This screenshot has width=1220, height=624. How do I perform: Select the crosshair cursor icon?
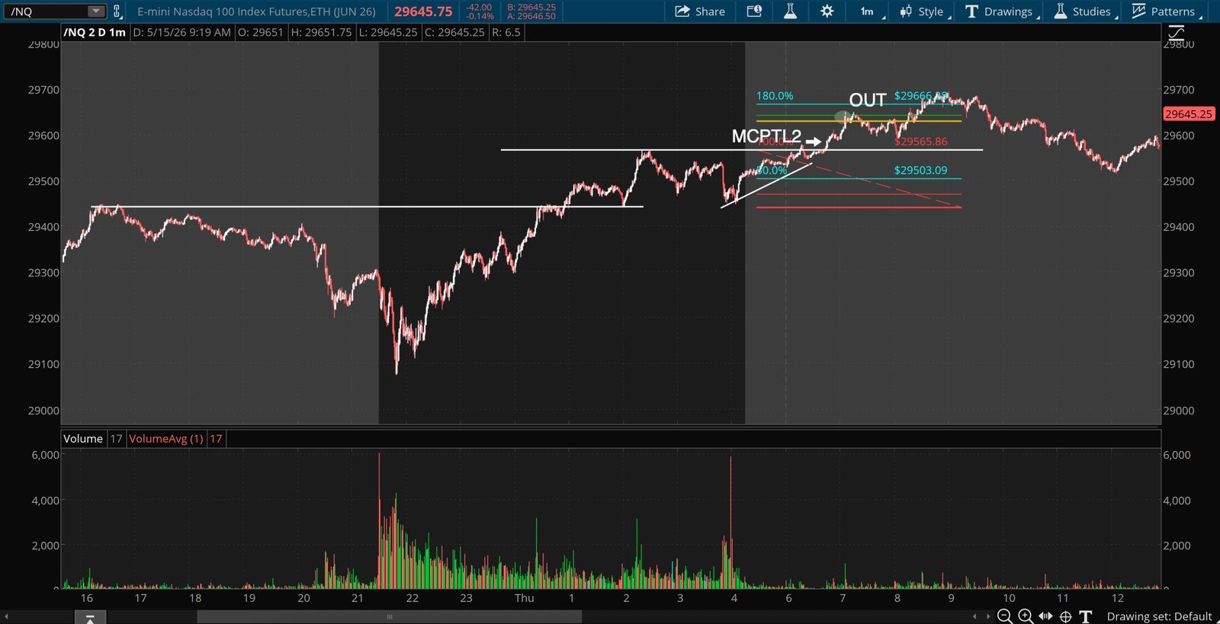point(1065,616)
